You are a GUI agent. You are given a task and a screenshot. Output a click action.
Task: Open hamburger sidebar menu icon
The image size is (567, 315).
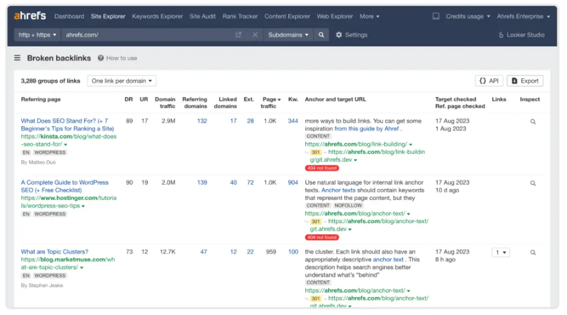coord(18,58)
